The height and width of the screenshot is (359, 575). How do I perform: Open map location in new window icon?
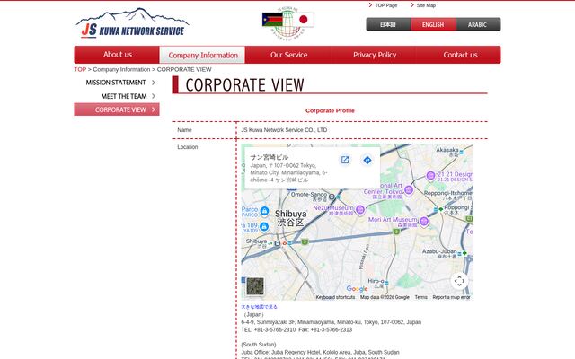(345, 160)
